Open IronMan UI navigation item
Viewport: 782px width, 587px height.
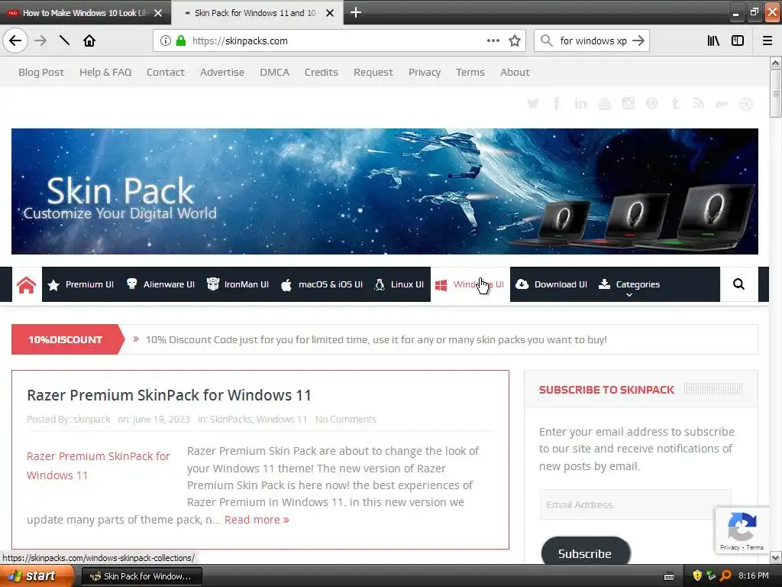pyautogui.click(x=238, y=284)
